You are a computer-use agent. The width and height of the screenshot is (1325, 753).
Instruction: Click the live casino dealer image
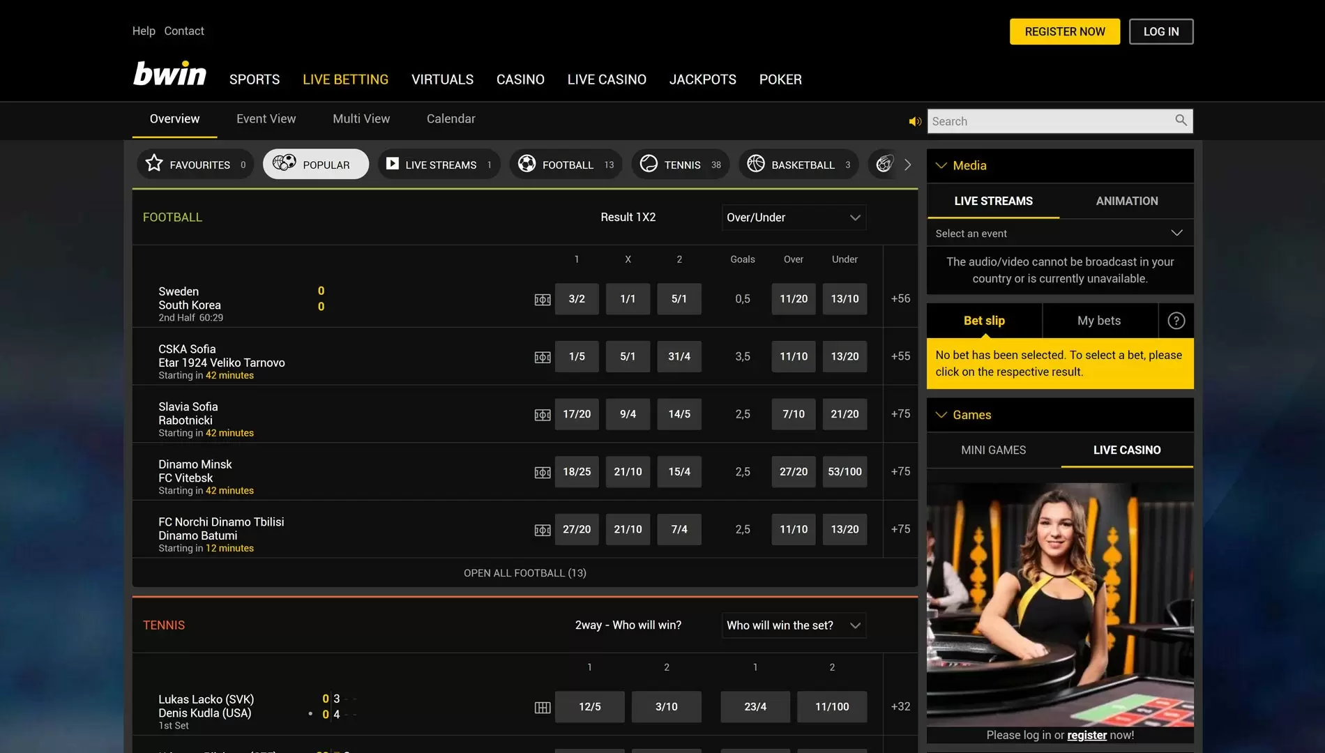coord(1060,603)
